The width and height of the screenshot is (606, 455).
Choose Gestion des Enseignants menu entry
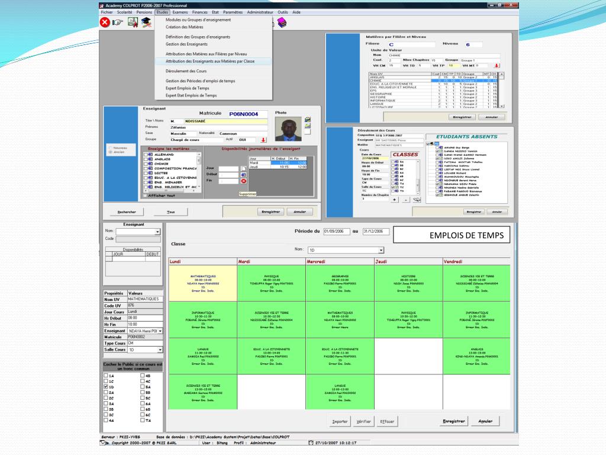coord(186,44)
